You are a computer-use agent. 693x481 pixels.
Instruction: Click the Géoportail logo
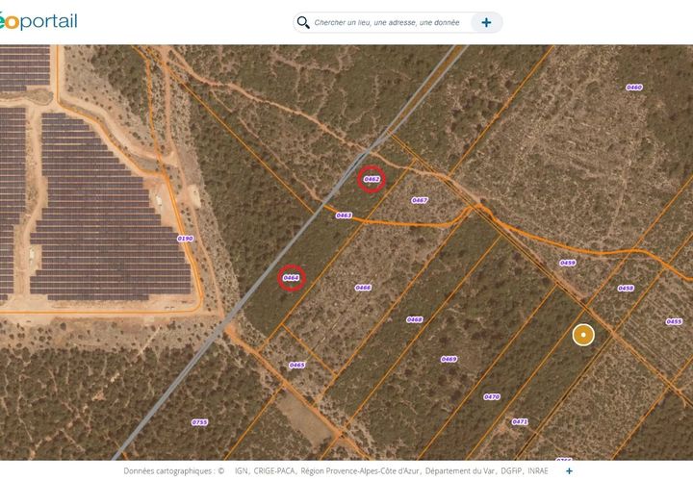coord(38,21)
